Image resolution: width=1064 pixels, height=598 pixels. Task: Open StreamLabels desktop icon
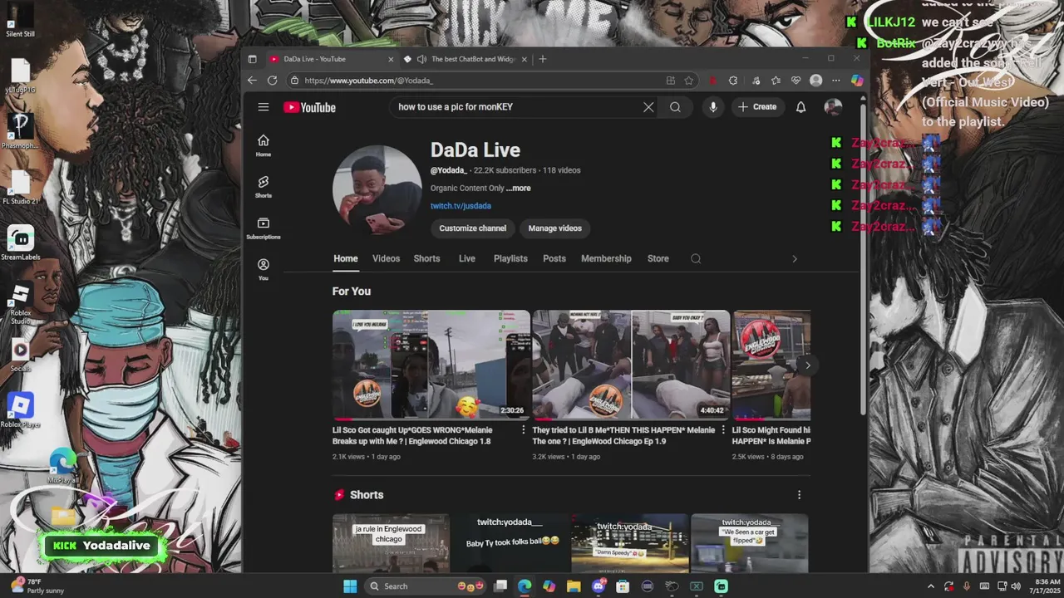[21, 243]
